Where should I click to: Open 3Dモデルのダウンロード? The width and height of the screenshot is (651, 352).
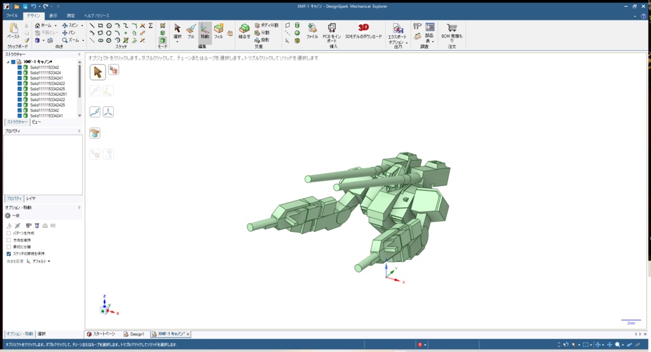pos(363,32)
